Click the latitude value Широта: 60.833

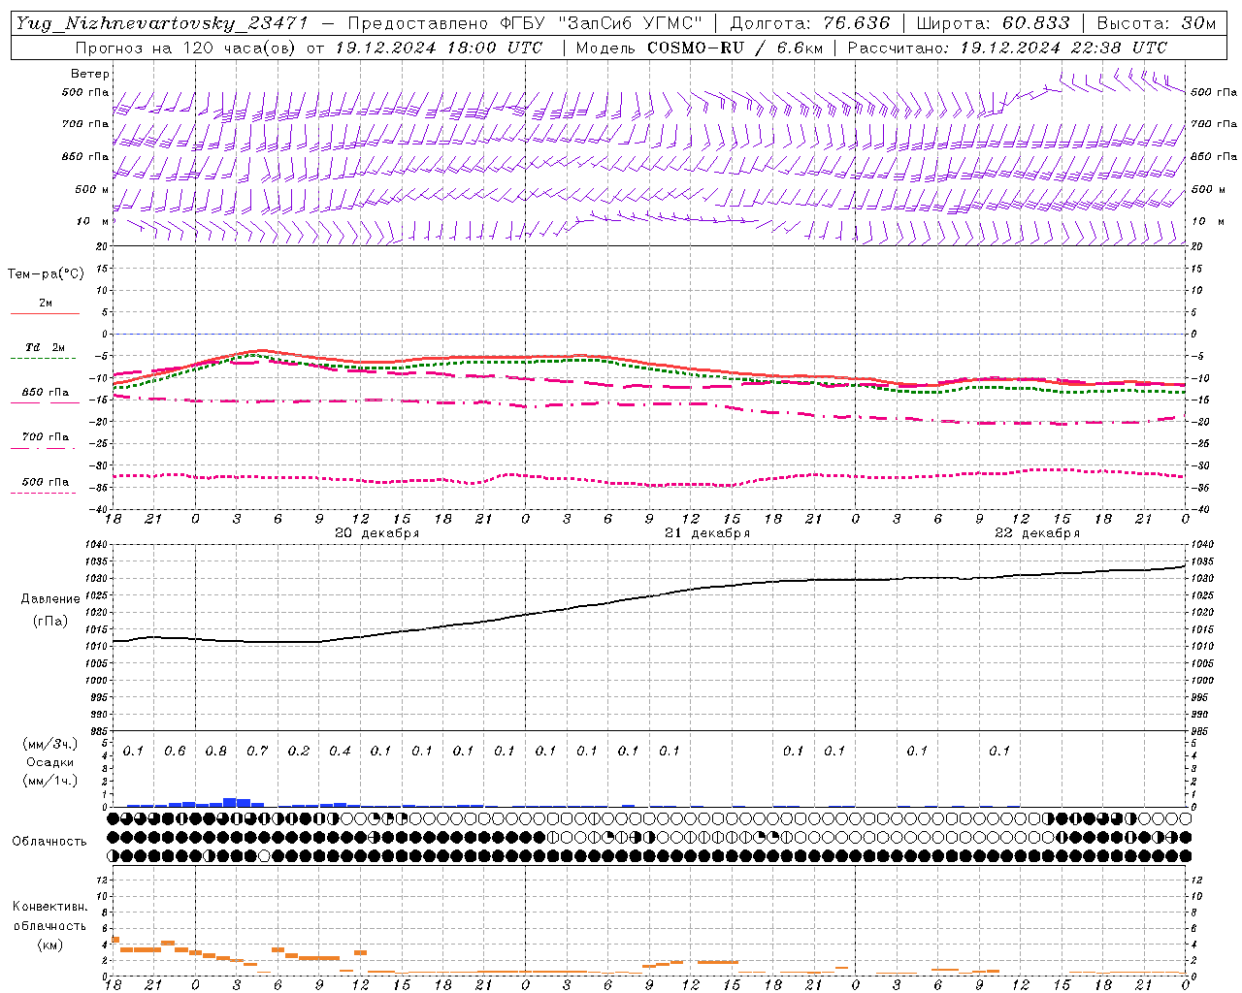pos(993,23)
